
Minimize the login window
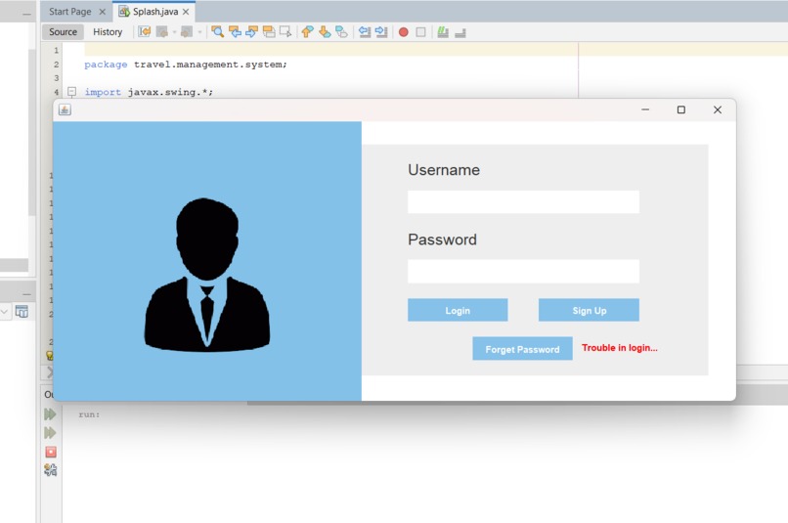tap(645, 109)
